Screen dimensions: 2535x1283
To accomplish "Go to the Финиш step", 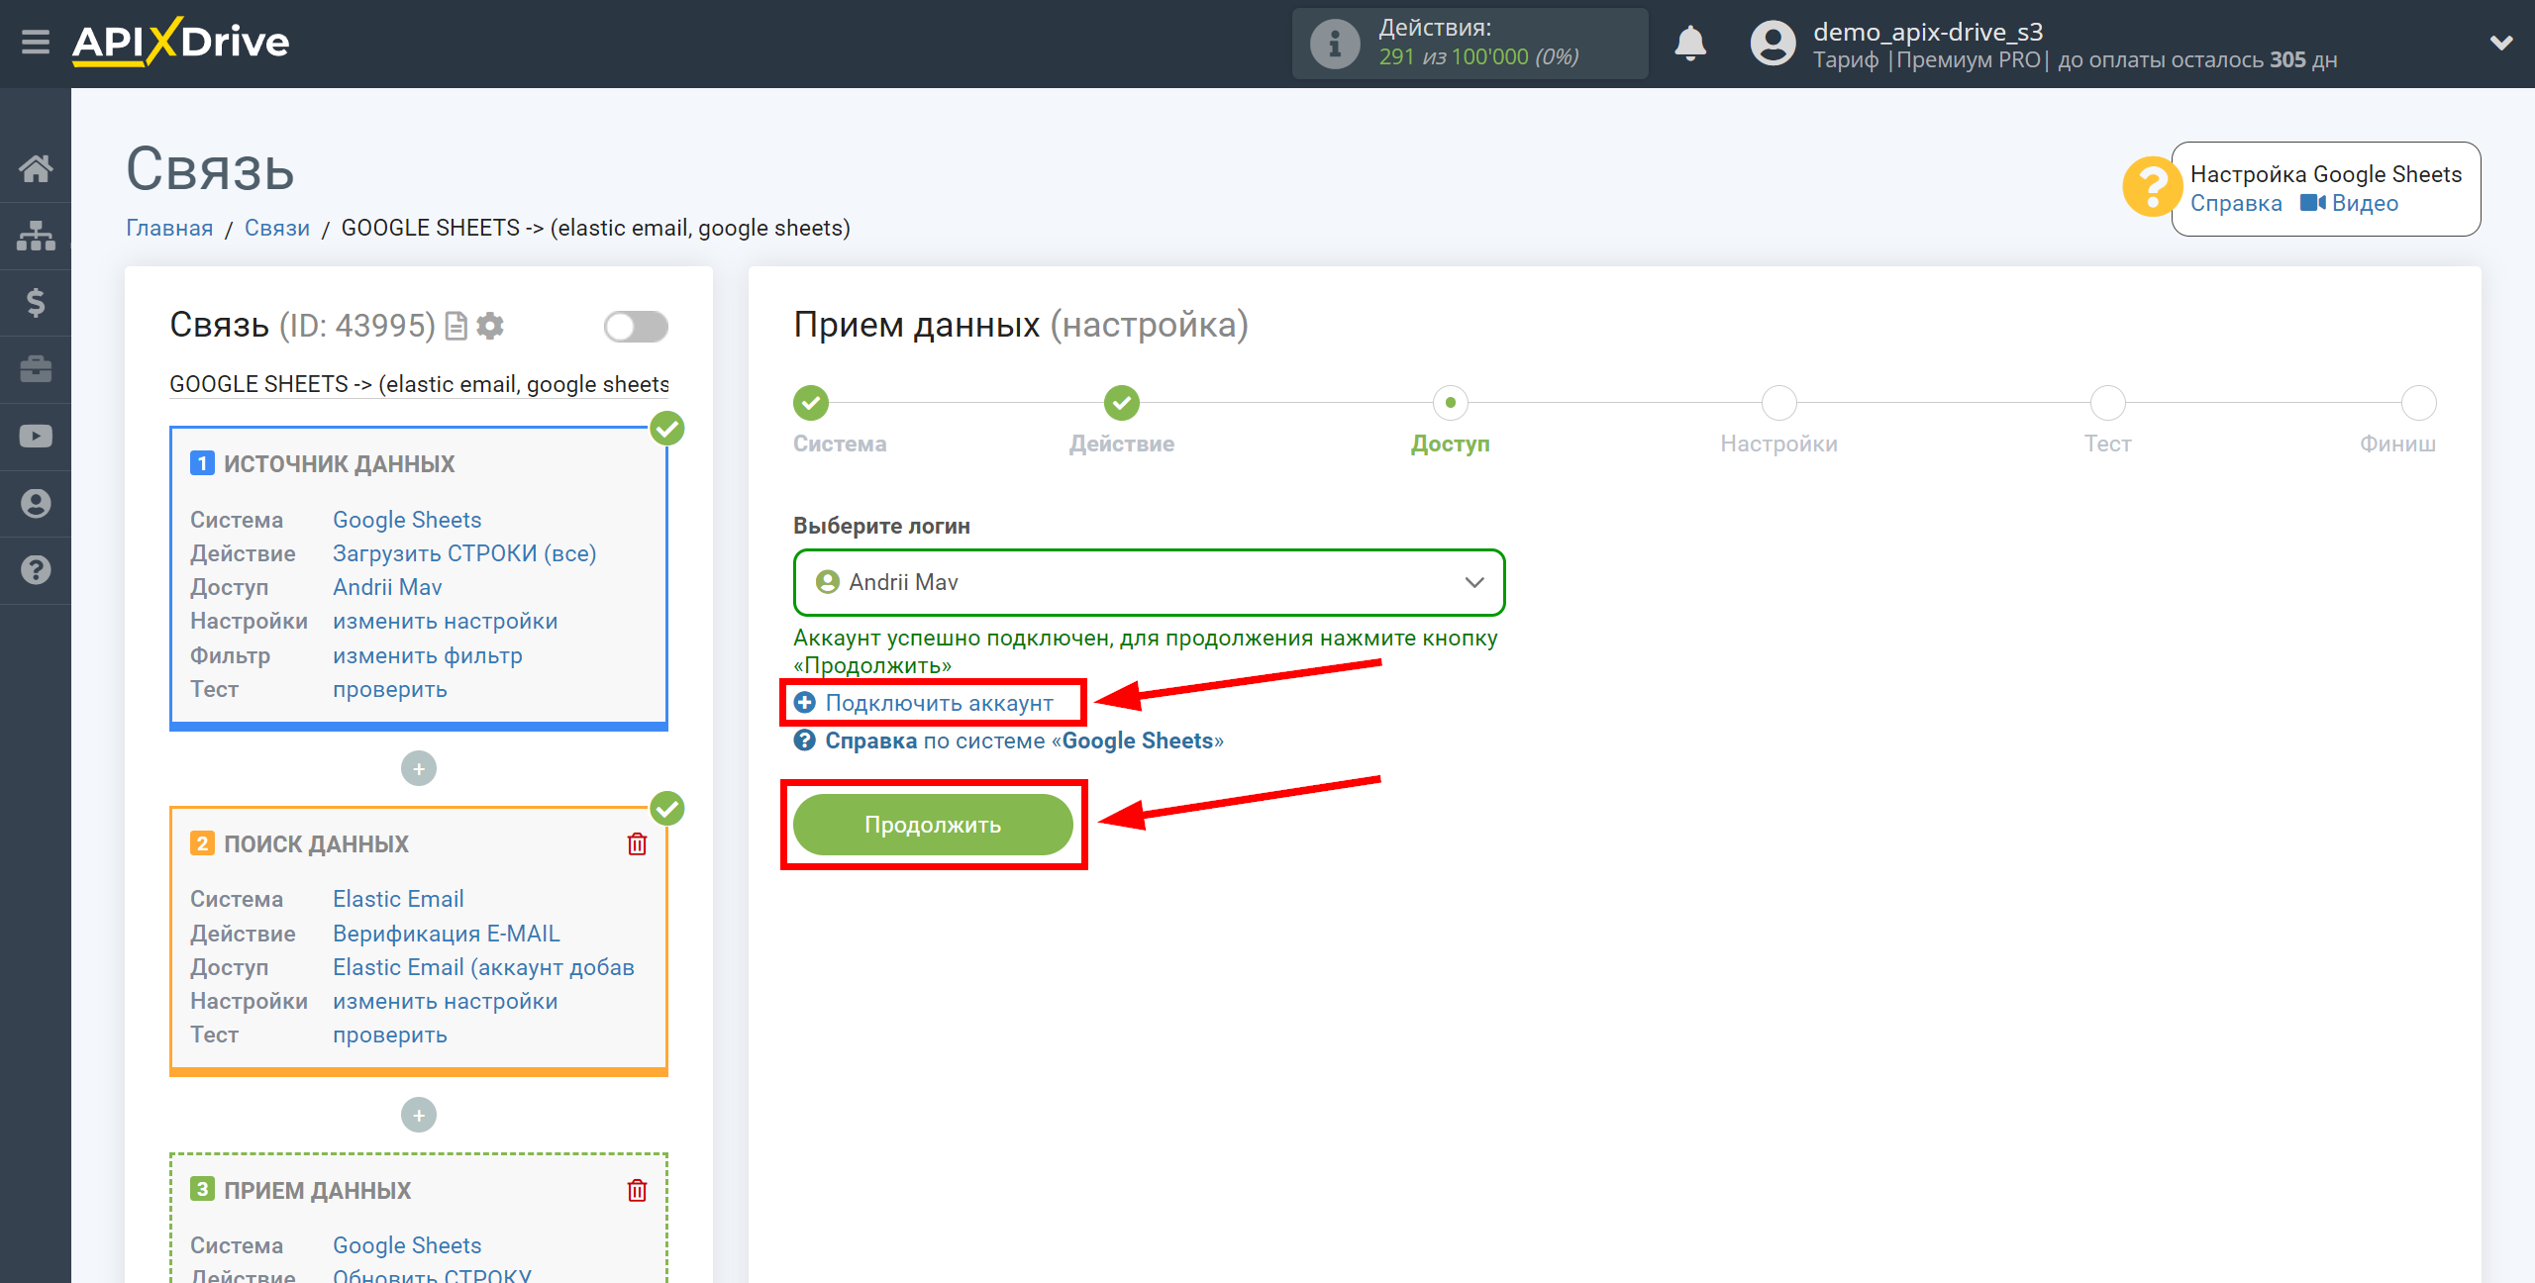I will coord(2419,403).
